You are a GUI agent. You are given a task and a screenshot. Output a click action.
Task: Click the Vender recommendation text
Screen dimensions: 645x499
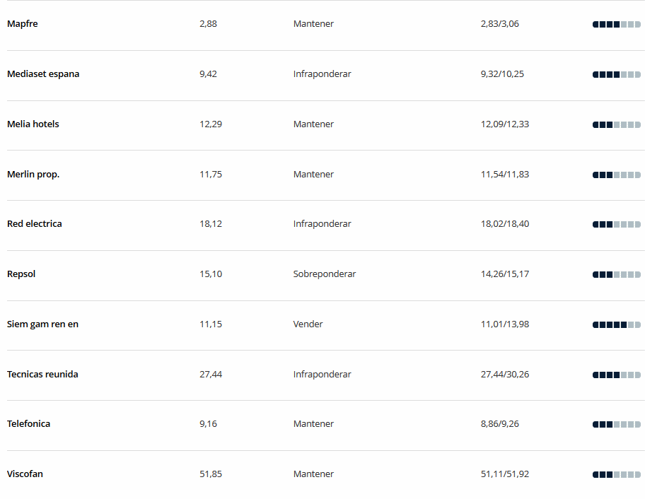[308, 324]
